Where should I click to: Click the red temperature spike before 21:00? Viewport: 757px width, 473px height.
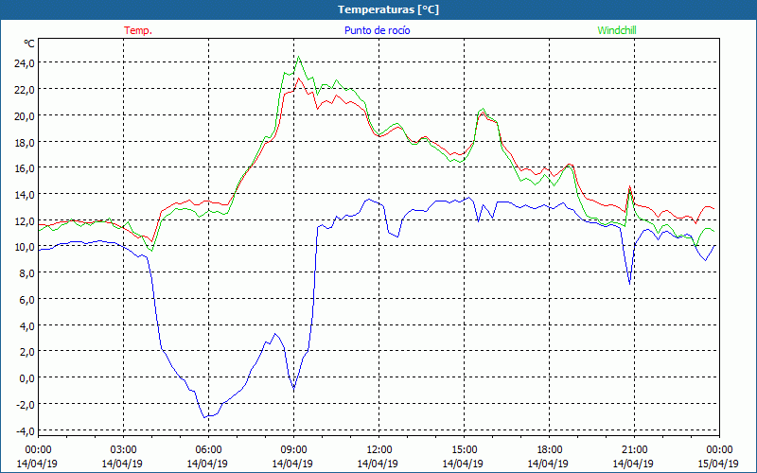(x=629, y=186)
